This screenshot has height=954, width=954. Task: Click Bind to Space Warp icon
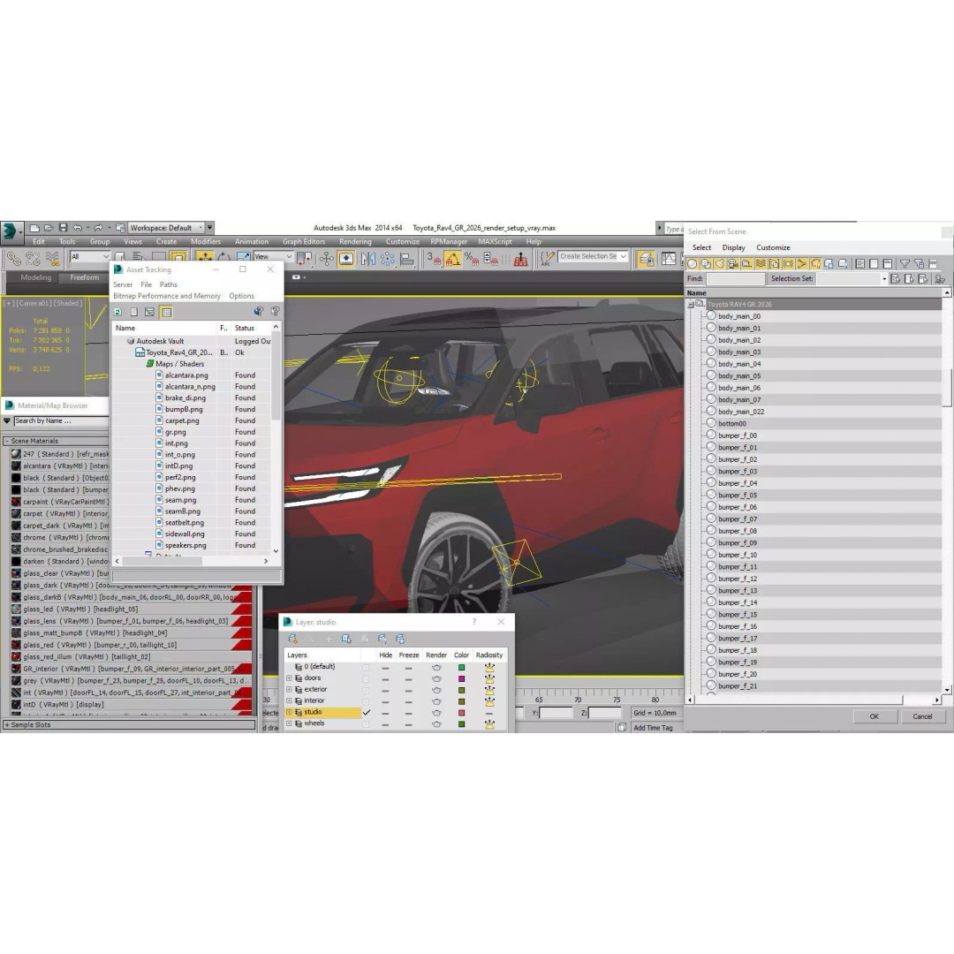tap(52, 259)
